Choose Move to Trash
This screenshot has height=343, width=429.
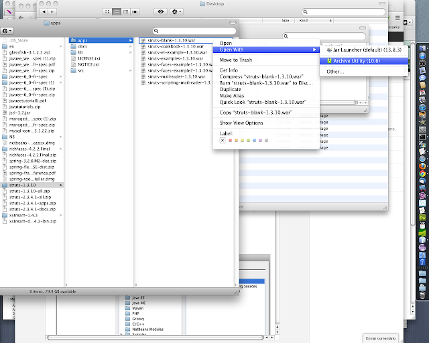(236, 60)
